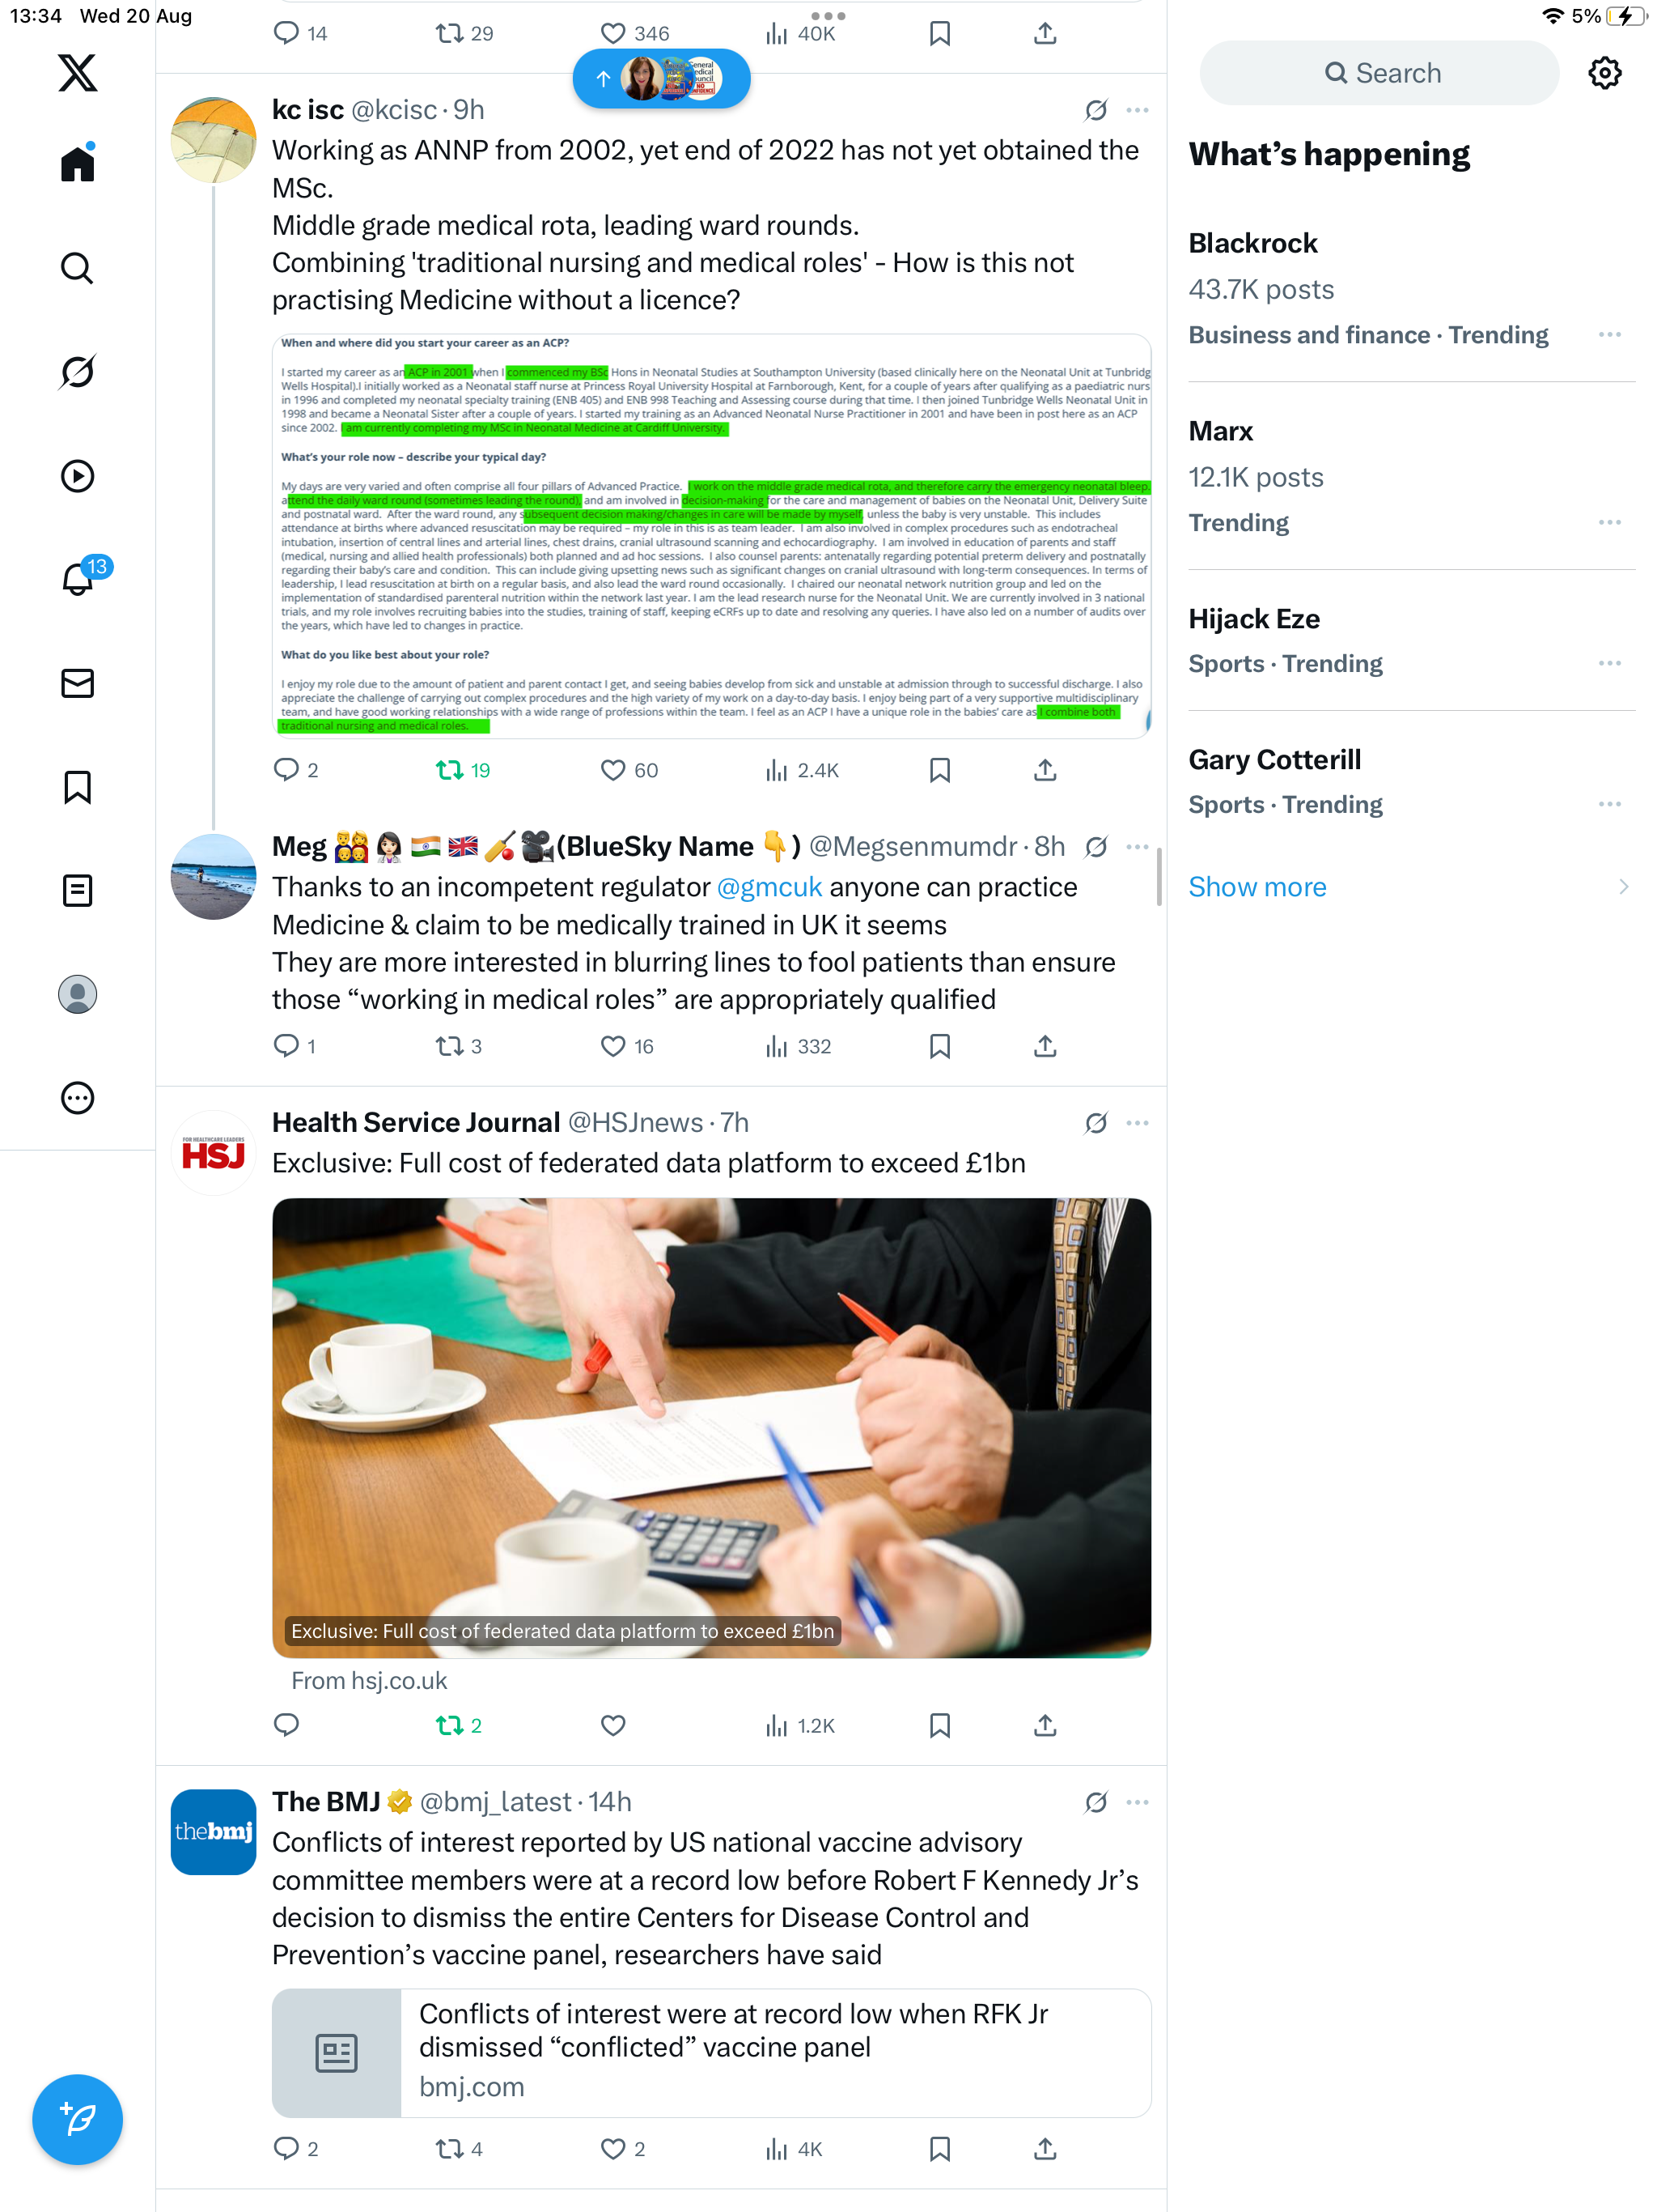Image resolution: width=1657 pixels, height=2212 pixels.
Task: Bookmark The BMJ post
Action: coord(939,2148)
